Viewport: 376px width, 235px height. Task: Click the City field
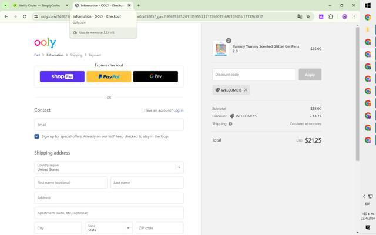58,228
